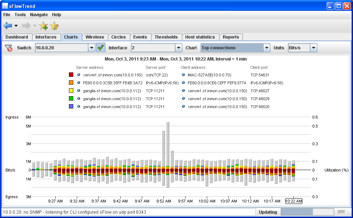The height and width of the screenshot is (218, 353).
Task: Click the Updating status button
Action: [x=268, y=212]
